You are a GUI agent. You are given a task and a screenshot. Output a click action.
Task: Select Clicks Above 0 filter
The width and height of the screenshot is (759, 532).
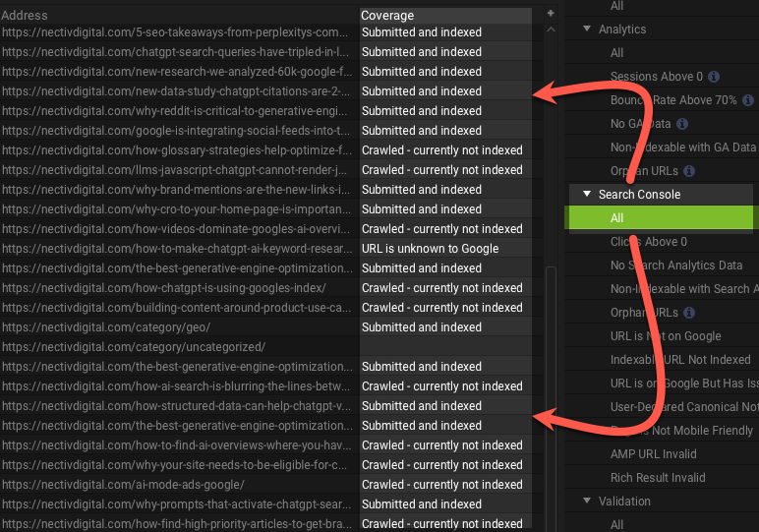click(x=649, y=242)
